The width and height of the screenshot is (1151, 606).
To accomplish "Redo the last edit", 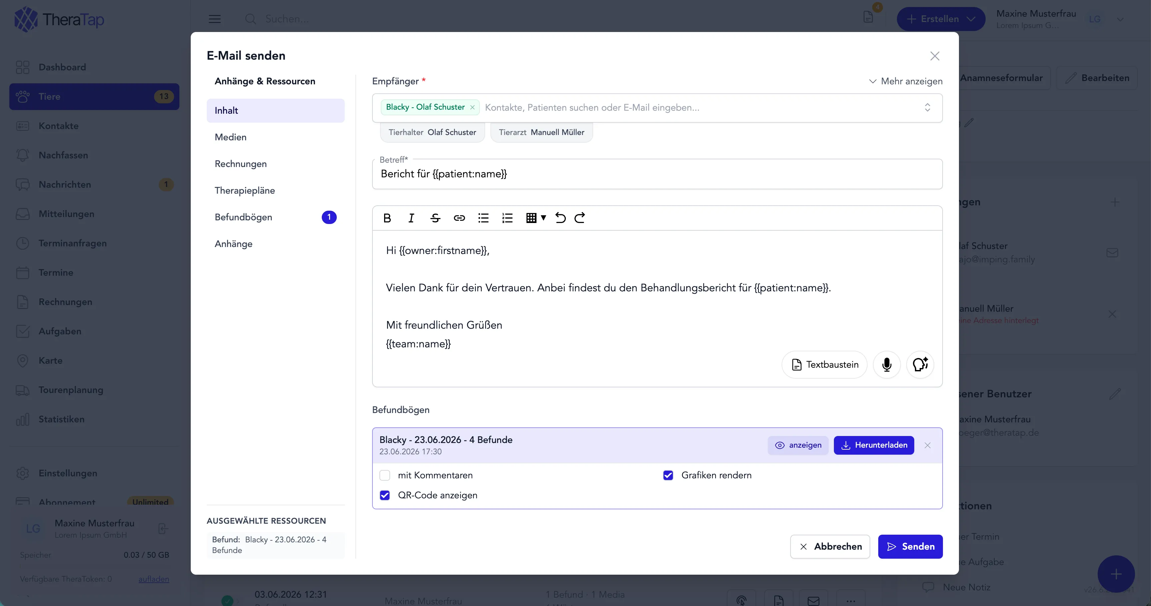I will click(x=580, y=218).
